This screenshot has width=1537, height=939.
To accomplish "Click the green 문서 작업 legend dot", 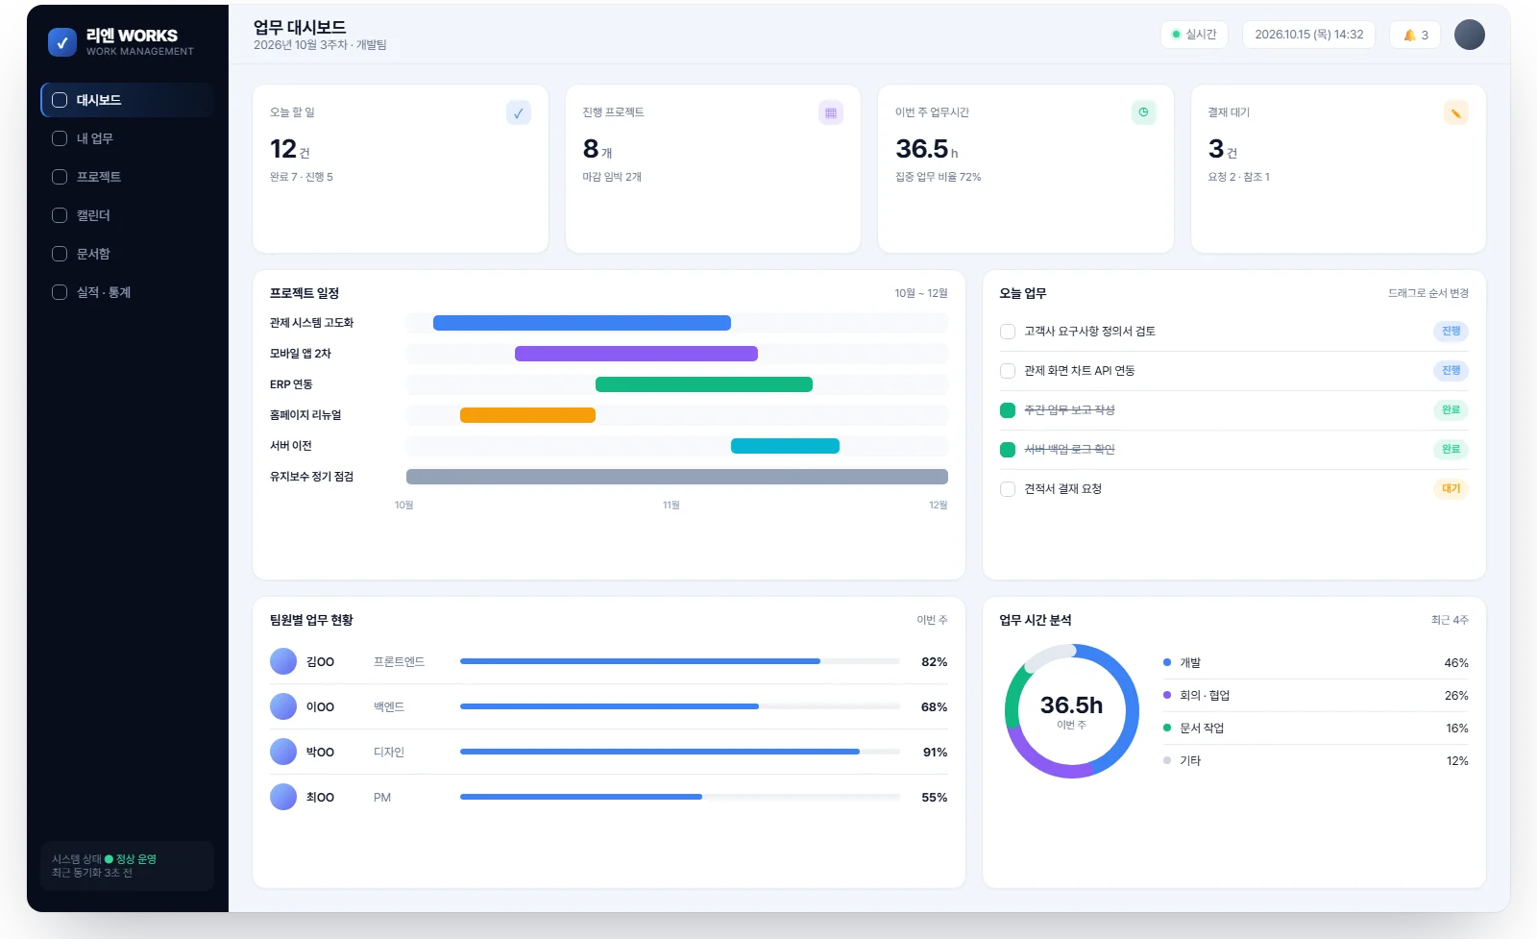I will pos(1167,728).
